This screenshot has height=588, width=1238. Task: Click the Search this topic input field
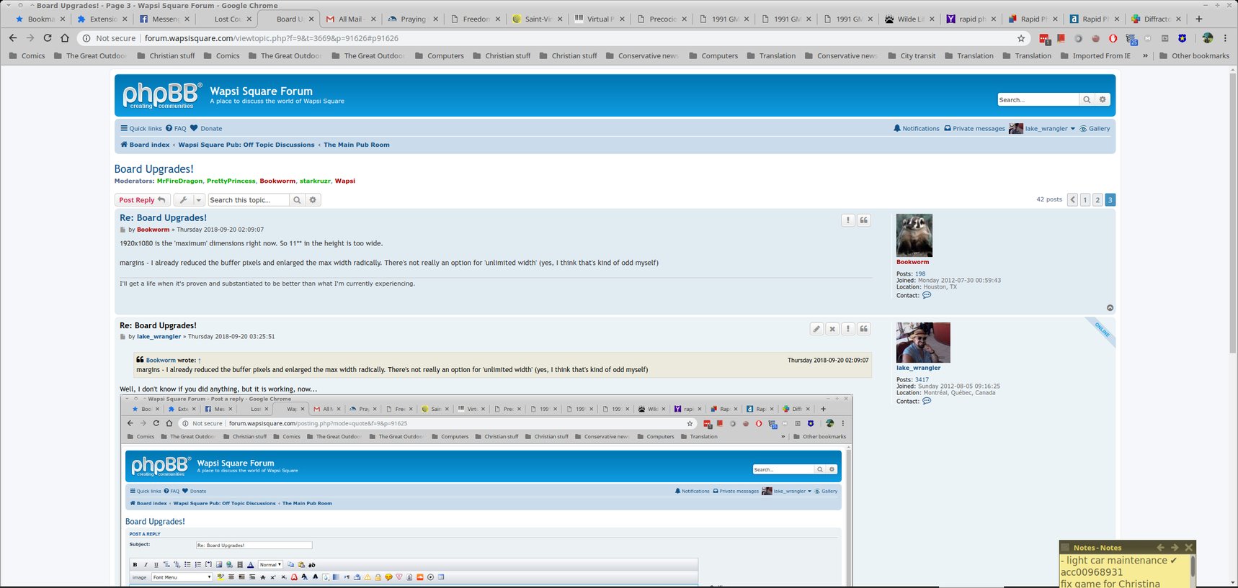(248, 200)
